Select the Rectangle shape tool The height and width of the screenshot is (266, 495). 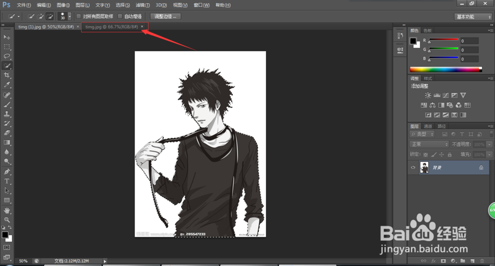[6, 200]
